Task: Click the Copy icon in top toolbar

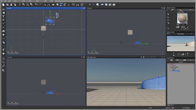Action: (24, 5)
